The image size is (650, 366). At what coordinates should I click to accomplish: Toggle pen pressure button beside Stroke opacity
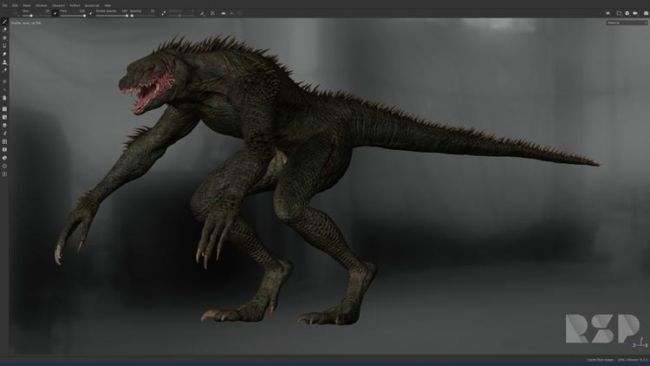92,13
